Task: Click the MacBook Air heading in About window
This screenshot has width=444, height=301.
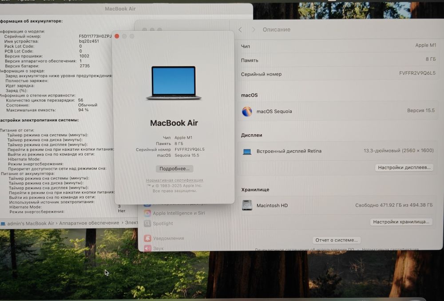Action: pyautogui.click(x=174, y=123)
